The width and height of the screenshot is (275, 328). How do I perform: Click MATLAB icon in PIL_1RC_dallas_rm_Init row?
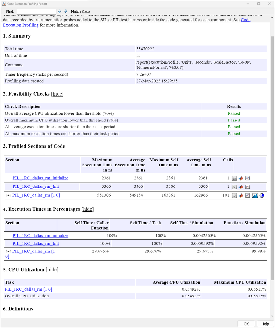[x=241, y=187]
